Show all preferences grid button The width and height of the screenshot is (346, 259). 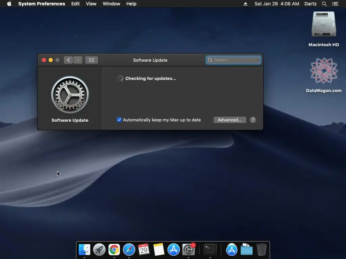coord(91,60)
